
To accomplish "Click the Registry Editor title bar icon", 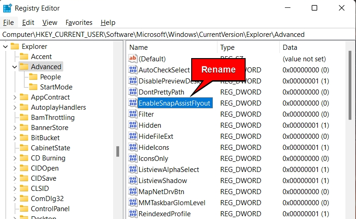I will click(x=7, y=8).
